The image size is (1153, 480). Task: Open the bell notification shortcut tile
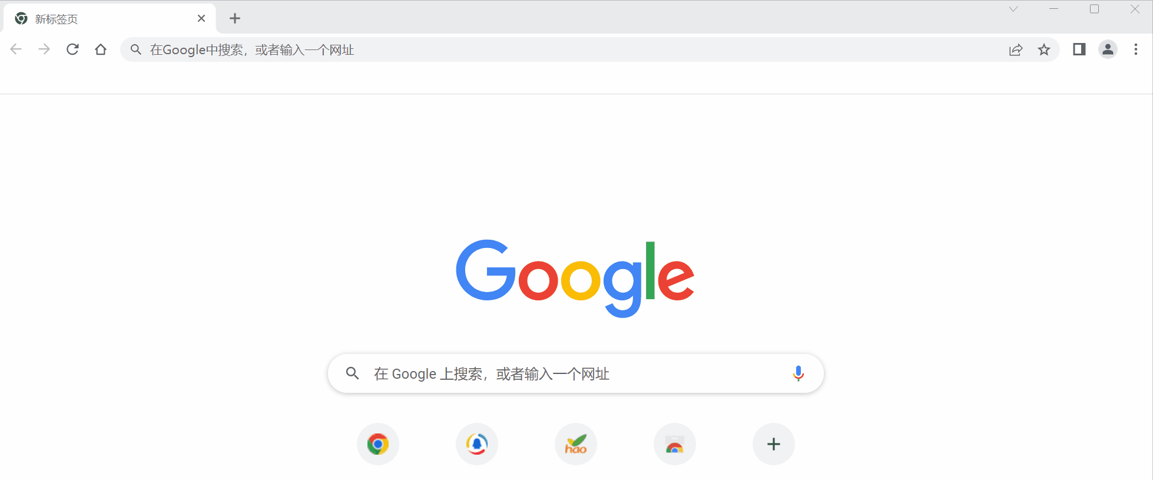click(477, 444)
